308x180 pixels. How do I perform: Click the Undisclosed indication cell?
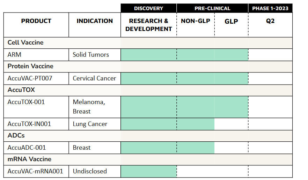click(90, 171)
